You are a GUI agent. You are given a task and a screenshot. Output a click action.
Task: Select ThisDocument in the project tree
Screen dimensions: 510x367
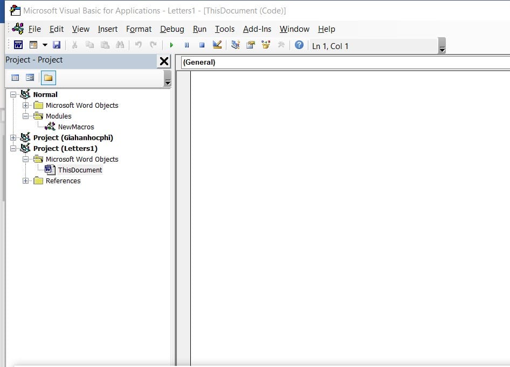[x=80, y=170]
